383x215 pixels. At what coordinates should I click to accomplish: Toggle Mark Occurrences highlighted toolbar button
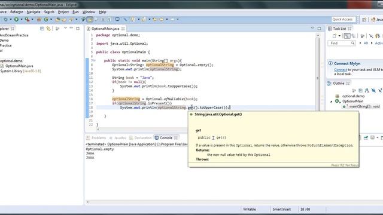pyautogui.click(x=90, y=19)
